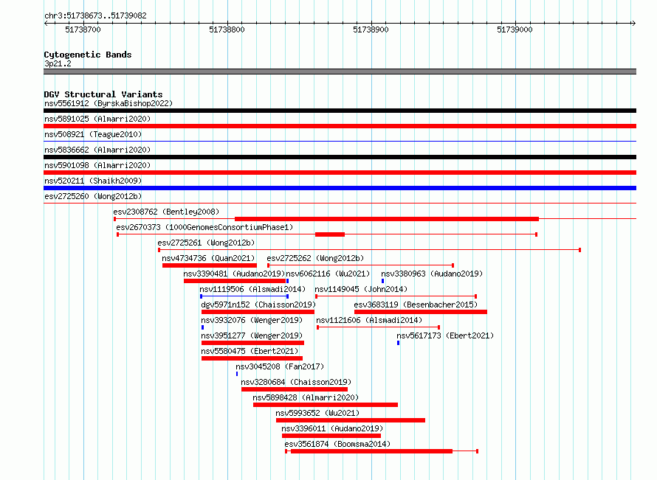Select the nsv508921 (Teague2010) label
The height and width of the screenshot is (480, 657).
click(x=93, y=134)
